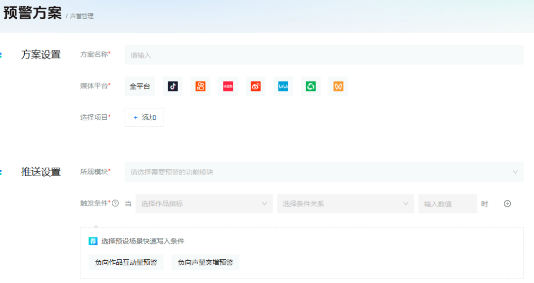Click the help icon beside 触发条件
Image resolution: width=534 pixels, height=283 pixels.
tap(115, 203)
